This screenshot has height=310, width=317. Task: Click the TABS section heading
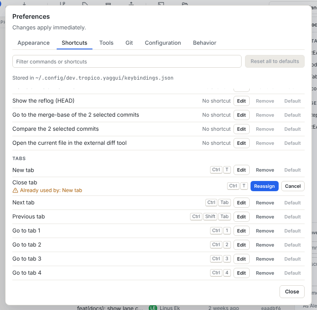pyautogui.click(x=19, y=158)
